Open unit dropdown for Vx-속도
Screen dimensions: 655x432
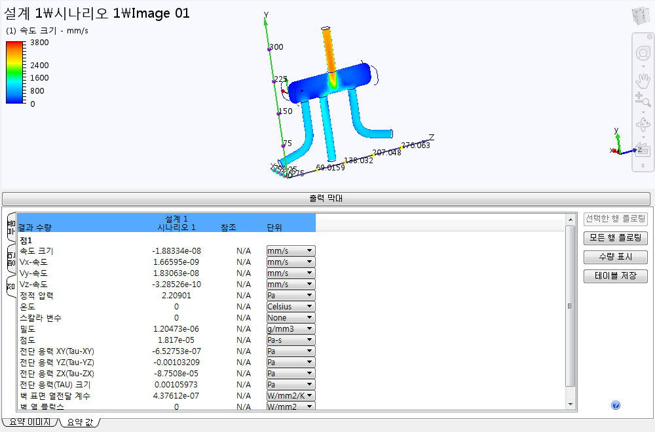tap(291, 262)
